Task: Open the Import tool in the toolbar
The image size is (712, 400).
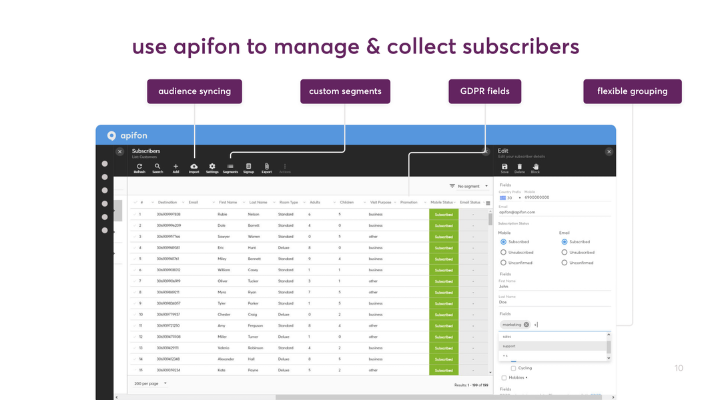Action: pyautogui.click(x=194, y=167)
